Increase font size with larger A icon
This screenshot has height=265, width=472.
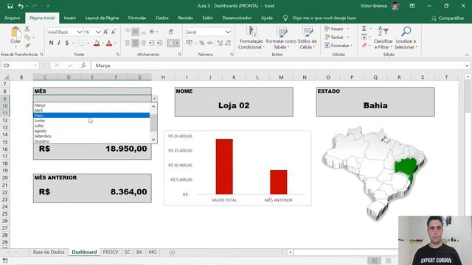[105, 32]
